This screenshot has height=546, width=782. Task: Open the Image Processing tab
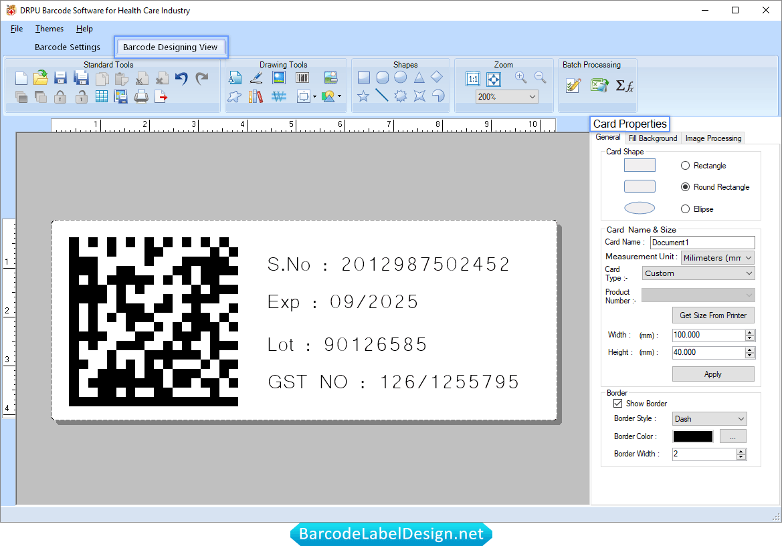[713, 138]
